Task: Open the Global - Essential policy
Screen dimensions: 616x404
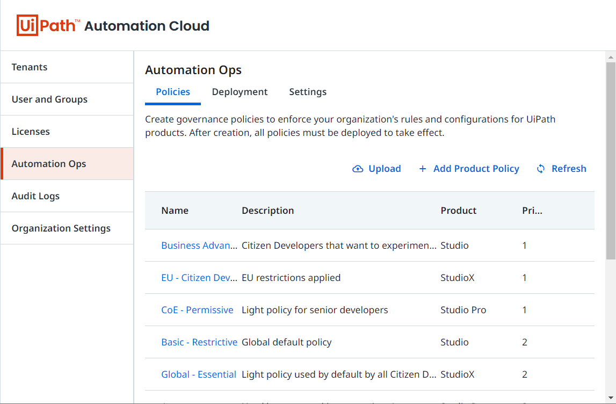Action: click(199, 374)
